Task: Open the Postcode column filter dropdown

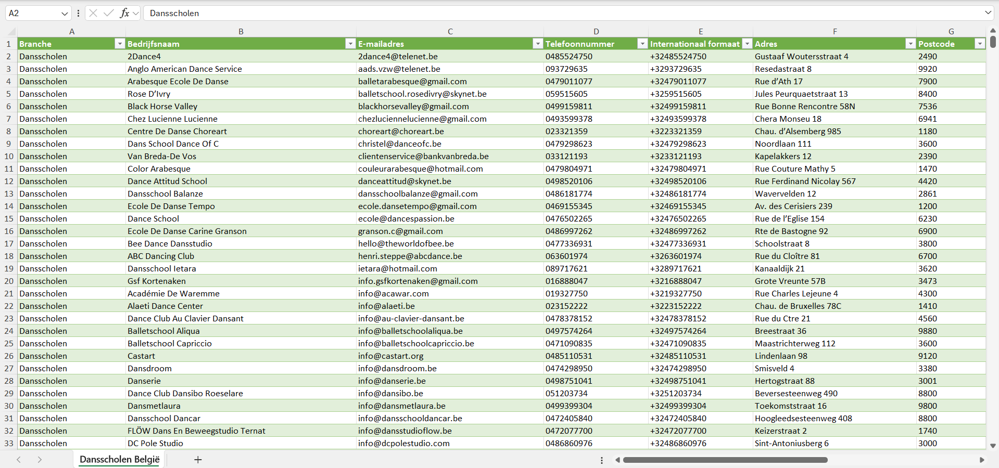Action: (x=980, y=44)
